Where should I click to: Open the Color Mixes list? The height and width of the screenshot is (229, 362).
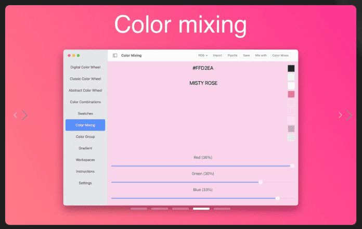pyautogui.click(x=280, y=56)
